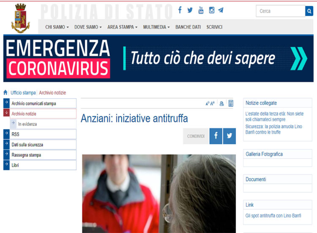
Task: Expand the CHI SIAMO dropdown menu
Action: [x=57, y=27]
